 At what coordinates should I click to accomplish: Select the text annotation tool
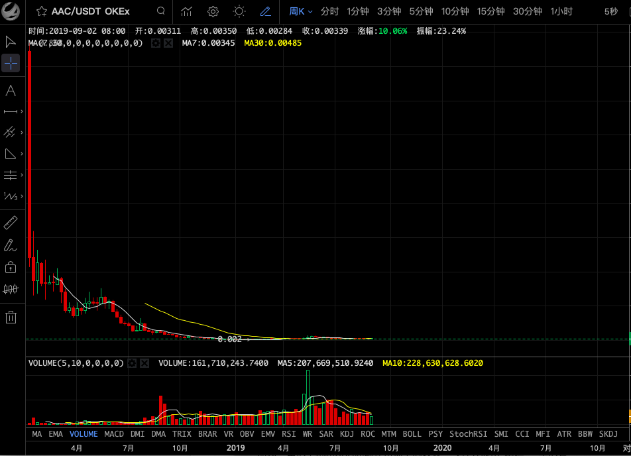(x=11, y=91)
